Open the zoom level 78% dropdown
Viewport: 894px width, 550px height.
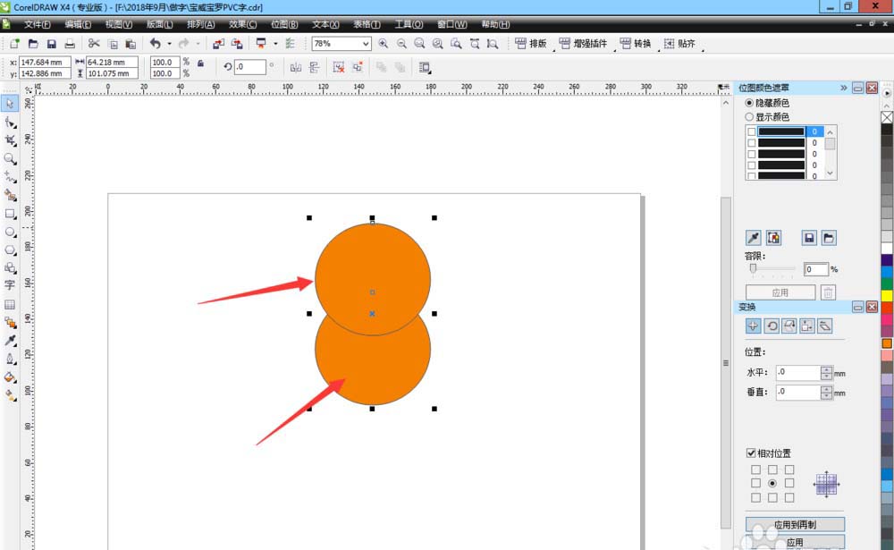click(366, 43)
